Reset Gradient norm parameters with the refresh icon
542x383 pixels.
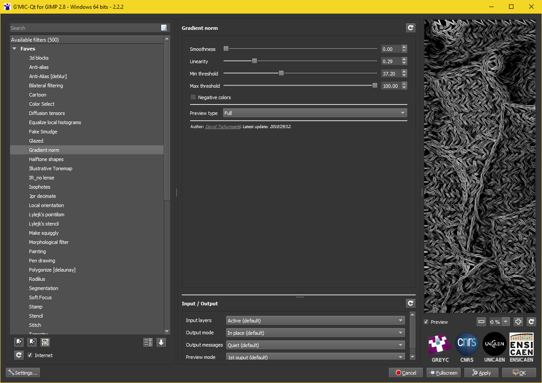pos(410,28)
